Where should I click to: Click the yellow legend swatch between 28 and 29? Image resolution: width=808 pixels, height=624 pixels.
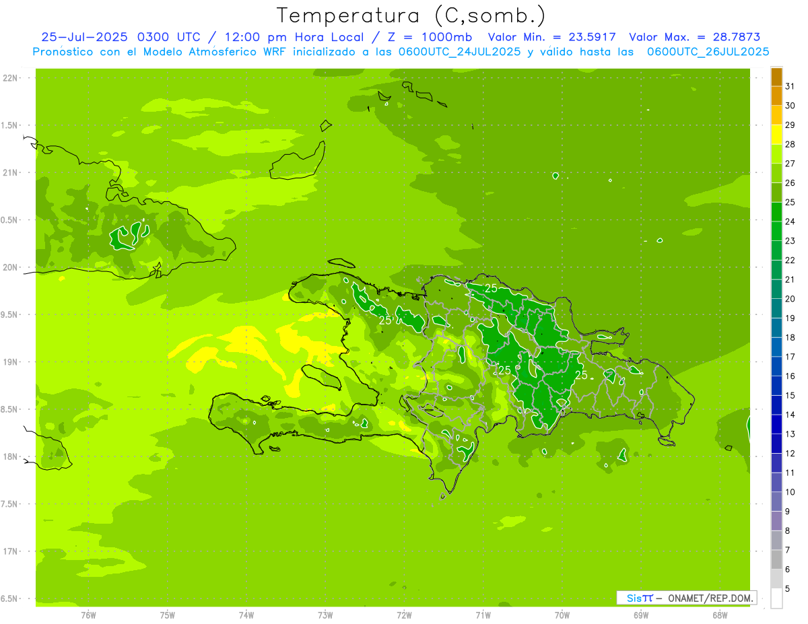coord(776,135)
